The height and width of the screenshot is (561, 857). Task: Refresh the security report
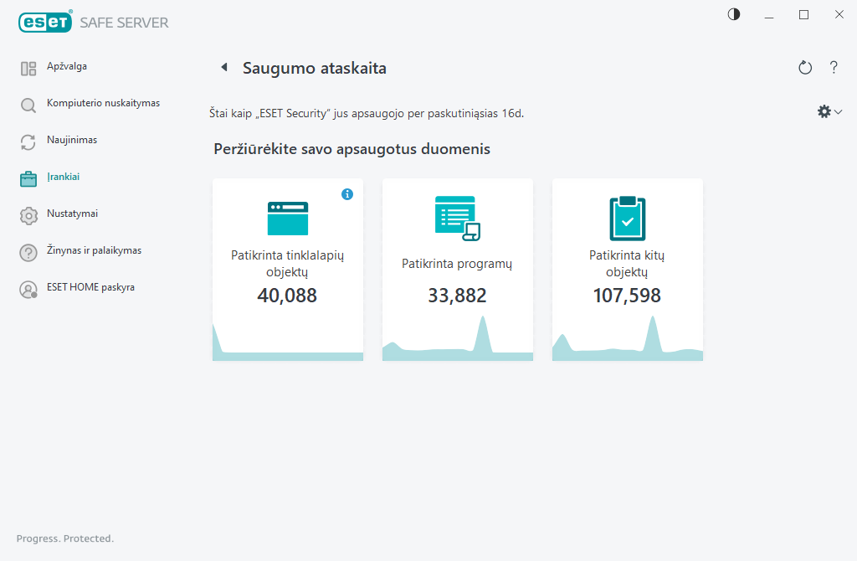click(805, 68)
